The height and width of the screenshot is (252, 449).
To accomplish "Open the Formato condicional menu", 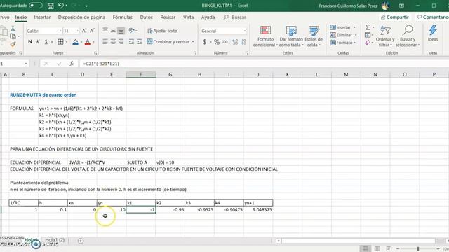I will [265, 36].
